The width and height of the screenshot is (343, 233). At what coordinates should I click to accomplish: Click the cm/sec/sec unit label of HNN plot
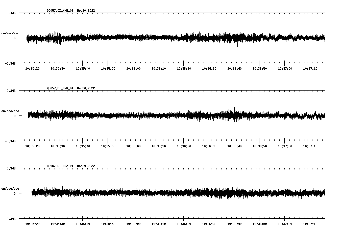pyautogui.click(x=10, y=111)
